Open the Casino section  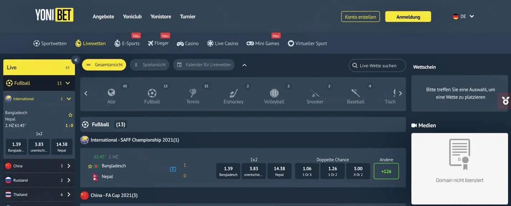coord(188,43)
